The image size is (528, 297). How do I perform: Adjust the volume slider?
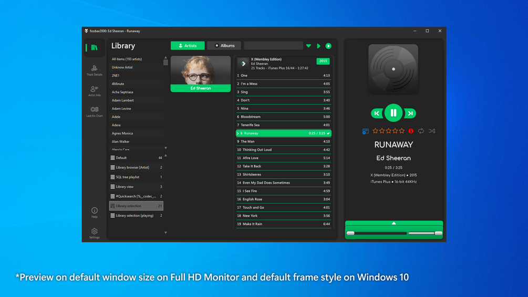click(x=425, y=233)
